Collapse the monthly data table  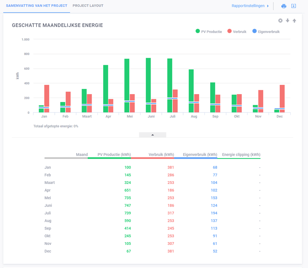152,135
